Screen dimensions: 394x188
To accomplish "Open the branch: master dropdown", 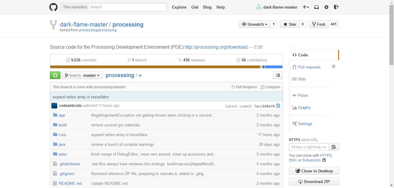I will [82, 75].
